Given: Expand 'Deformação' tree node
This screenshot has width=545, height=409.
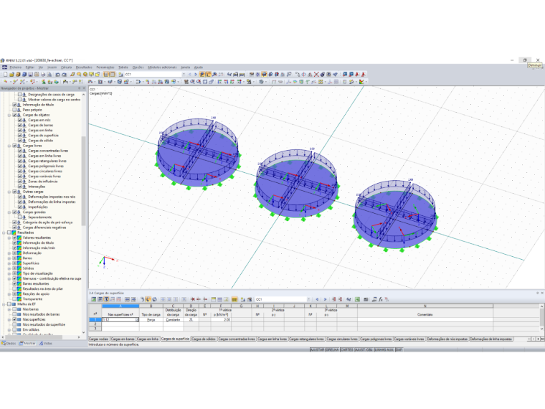Looking at the screenshot, I should (9, 253).
